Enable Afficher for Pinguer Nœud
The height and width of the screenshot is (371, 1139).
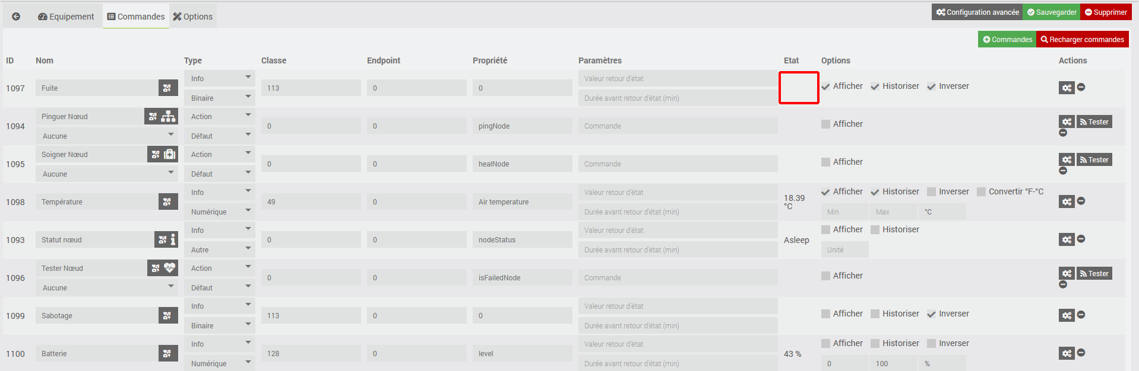(825, 124)
